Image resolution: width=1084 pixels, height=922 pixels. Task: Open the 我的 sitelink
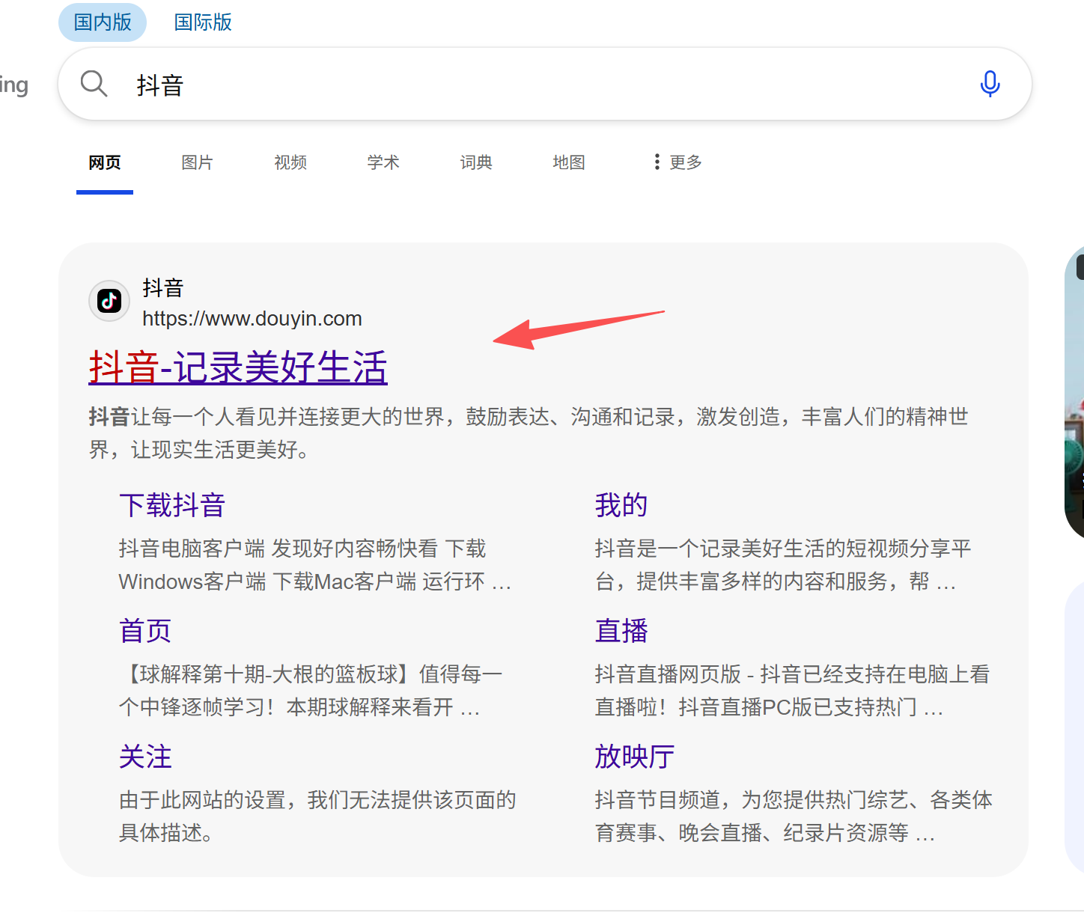tap(621, 505)
